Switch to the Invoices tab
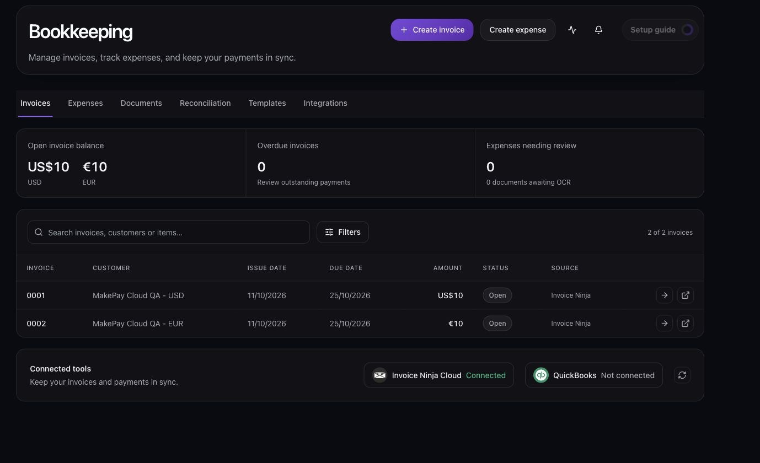The image size is (760, 463). point(35,103)
